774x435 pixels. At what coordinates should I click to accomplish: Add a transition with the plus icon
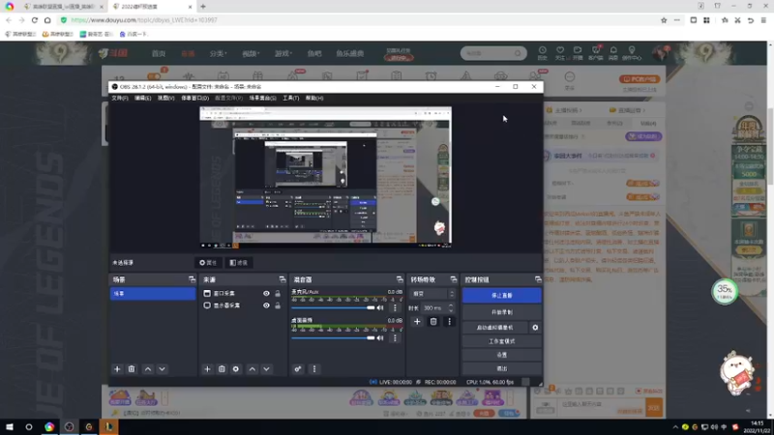[x=417, y=322]
